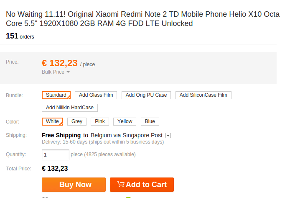Click the 151 orders count
The height and width of the screenshot is (198, 295).
coord(20,36)
